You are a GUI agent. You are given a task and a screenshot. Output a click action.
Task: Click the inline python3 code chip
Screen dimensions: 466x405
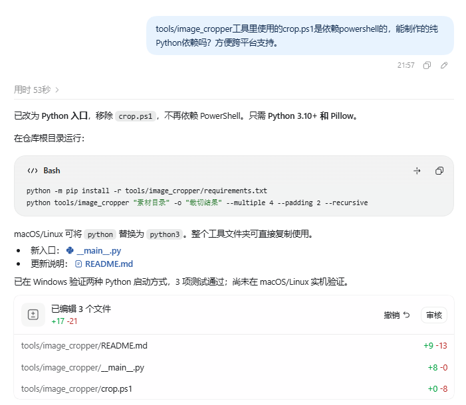pos(165,234)
